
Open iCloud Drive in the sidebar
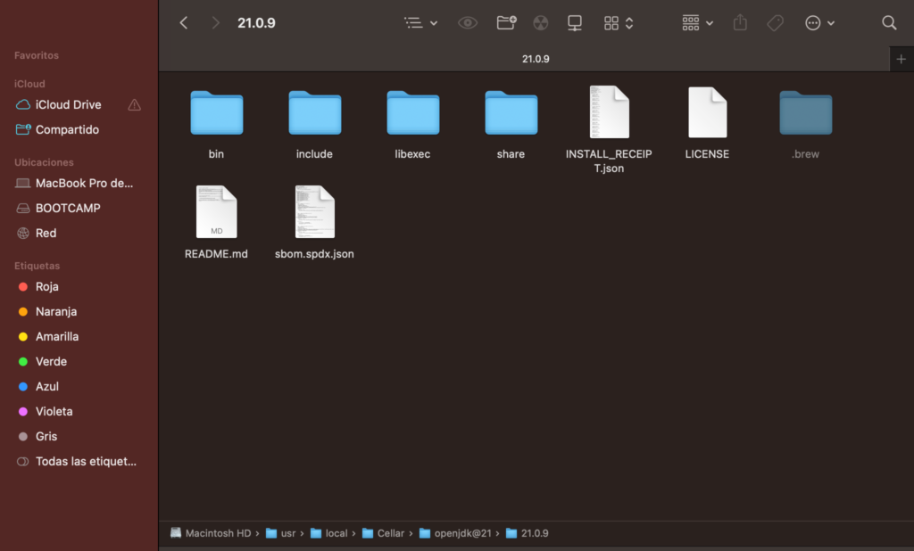coord(68,104)
